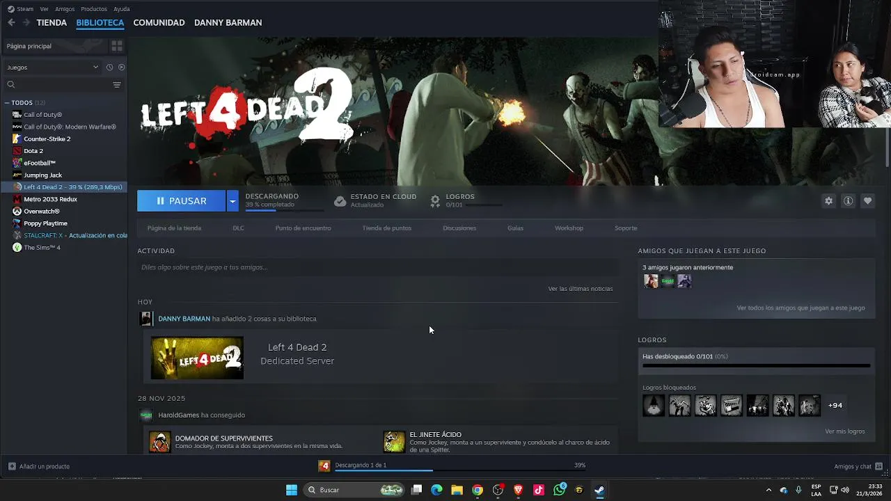Open the Guías tab
The height and width of the screenshot is (501, 891).
click(515, 228)
